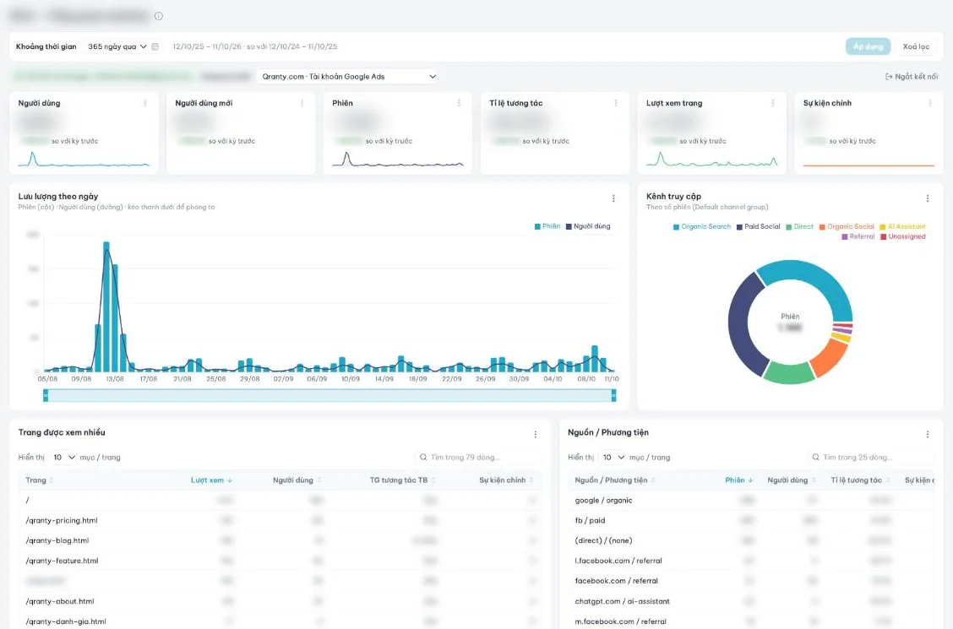Sort sources table by Phiên column
This screenshot has width=953, height=629.
click(x=738, y=480)
